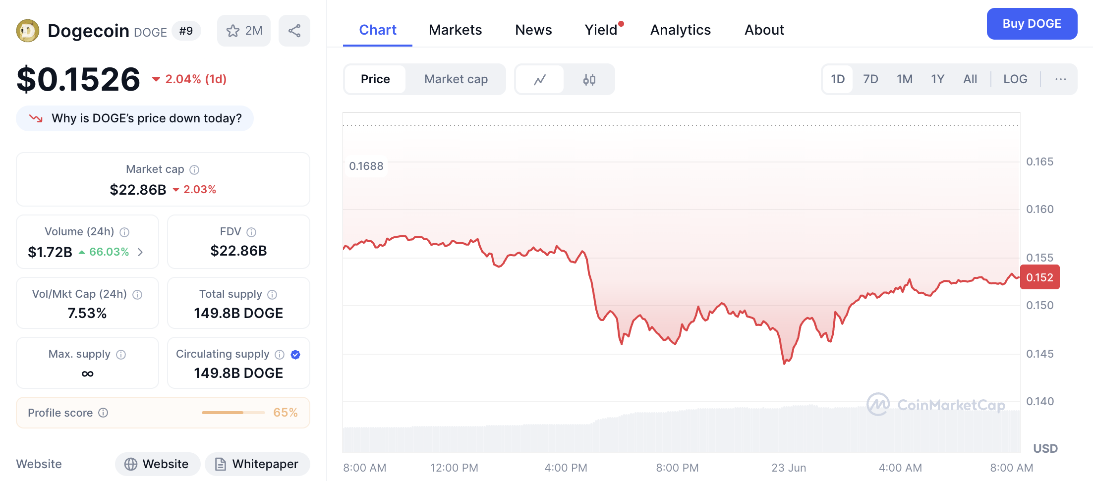Open the Whitepaper link
This screenshot has height=481, width=1093.
tap(257, 464)
